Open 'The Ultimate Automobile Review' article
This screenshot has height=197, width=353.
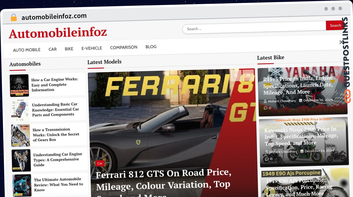(59, 184)
